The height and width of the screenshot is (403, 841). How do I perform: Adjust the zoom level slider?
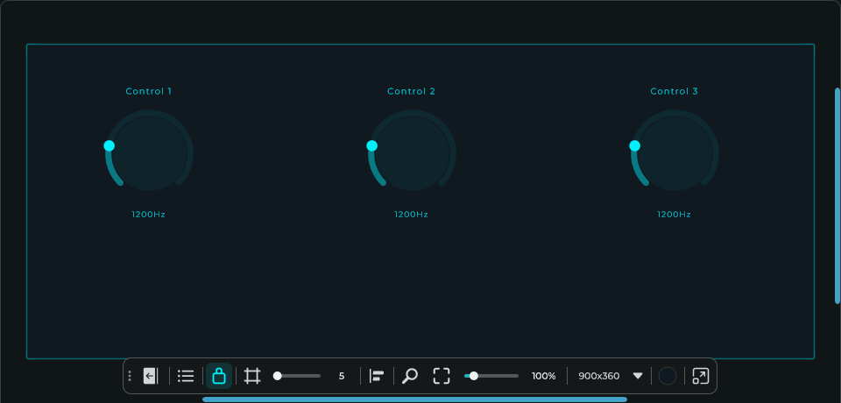click(x=491, y=376)
